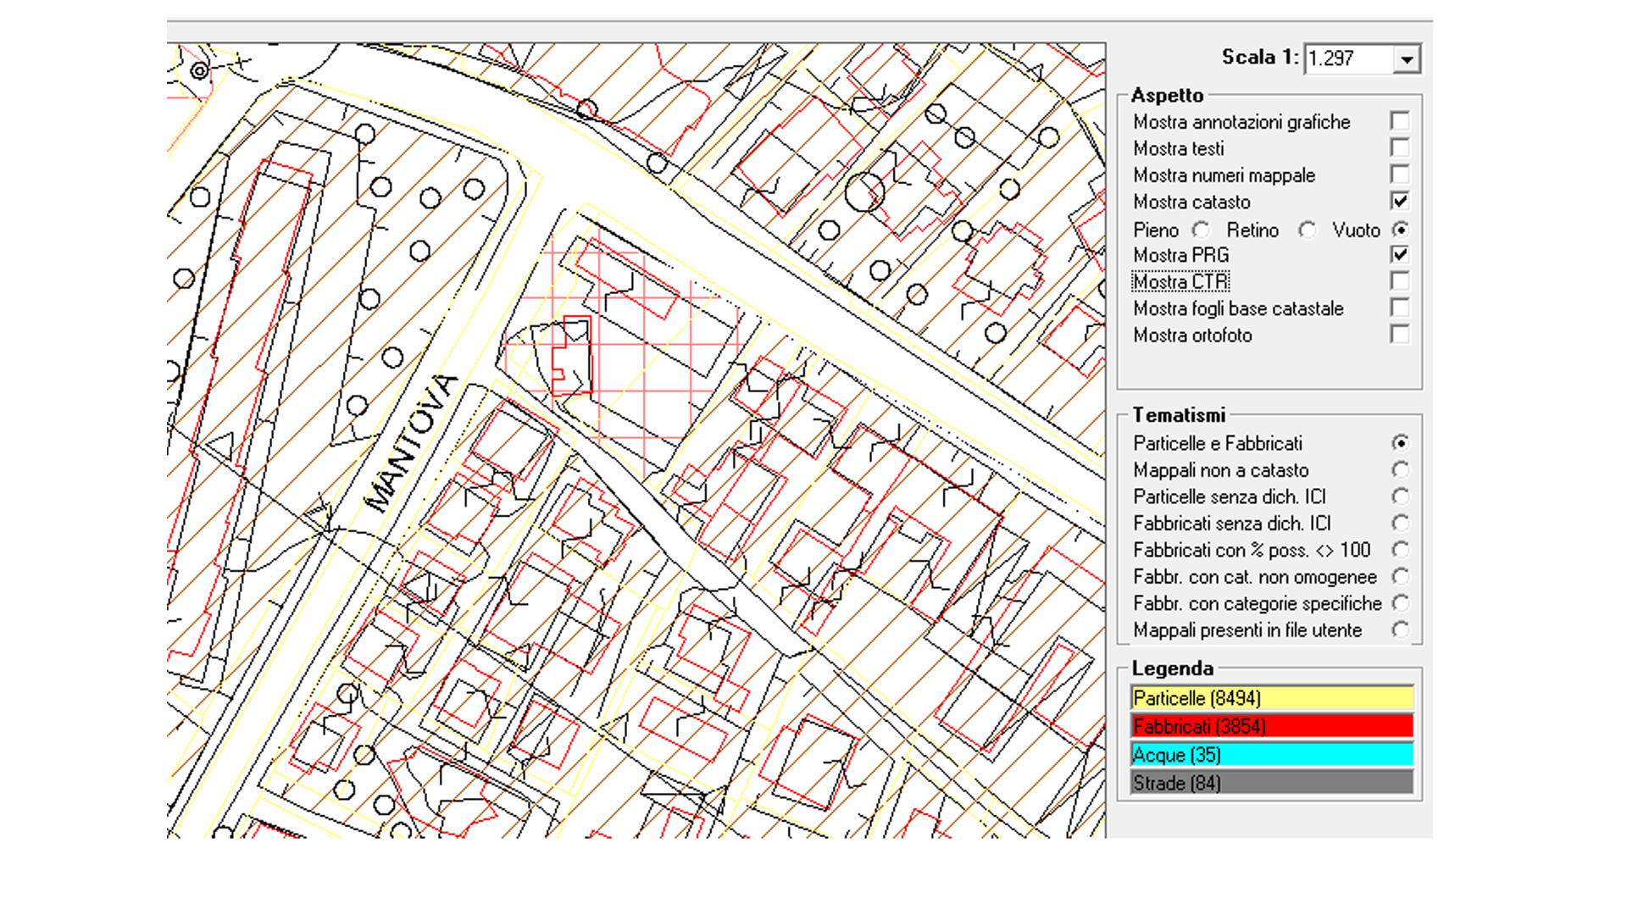Click the red Fabbricati (3854) legend swatch
This screenshot has height=915, width=1627.
point(1272,726)
